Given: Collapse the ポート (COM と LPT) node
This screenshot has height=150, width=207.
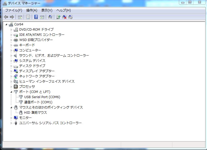Looking at the screenshot, I should pyautogui.click(x=11, y=92).
